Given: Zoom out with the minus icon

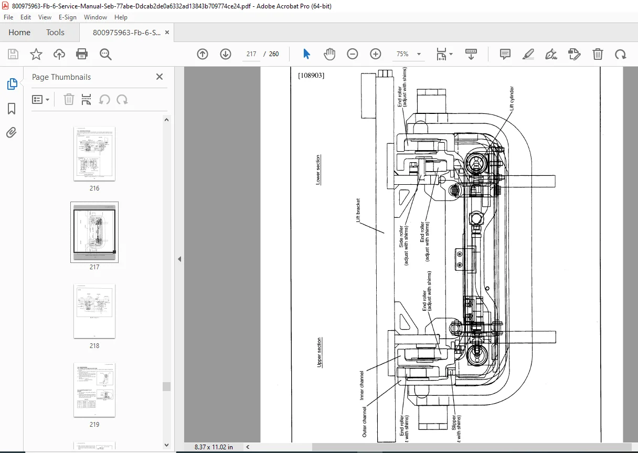Looking at the screenshot, I should tap(353, 54).
